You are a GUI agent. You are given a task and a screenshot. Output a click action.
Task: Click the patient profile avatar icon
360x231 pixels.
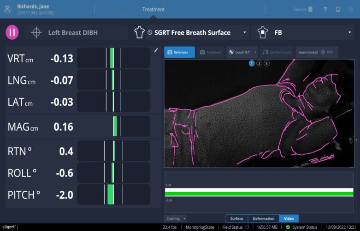tap(8, 9)
